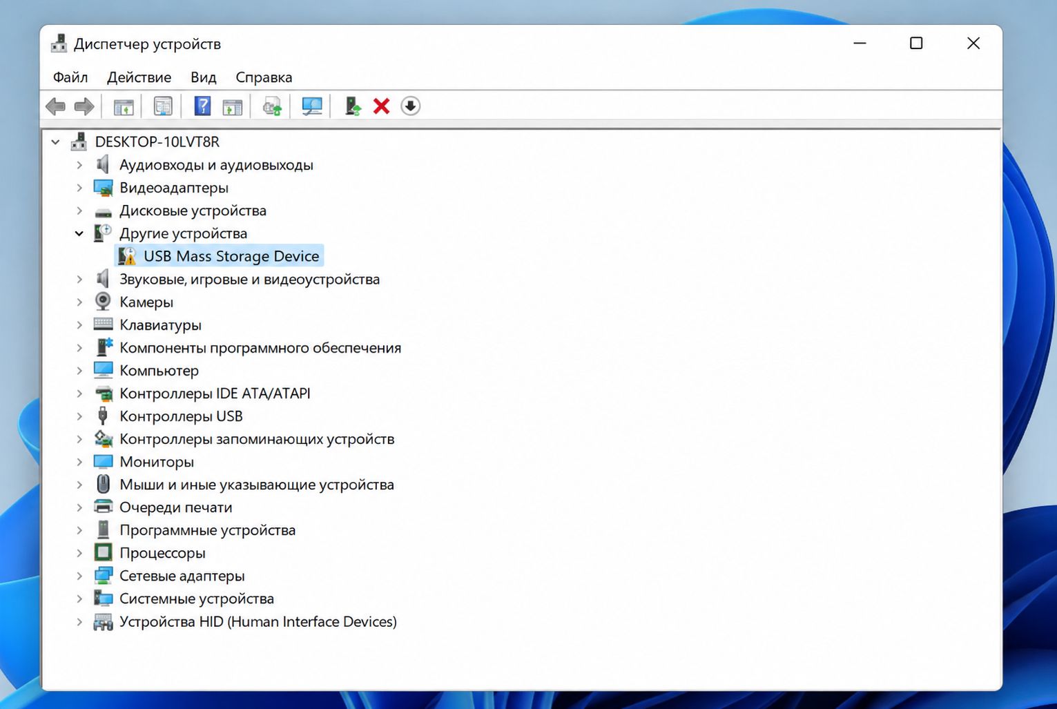Click the update device driver toolbar icon
The width and height of the screenshot is (1057, 709).
pos(353,106)
